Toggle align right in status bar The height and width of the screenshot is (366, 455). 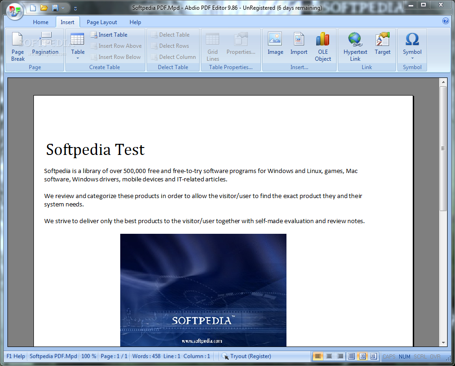(340, 356)
